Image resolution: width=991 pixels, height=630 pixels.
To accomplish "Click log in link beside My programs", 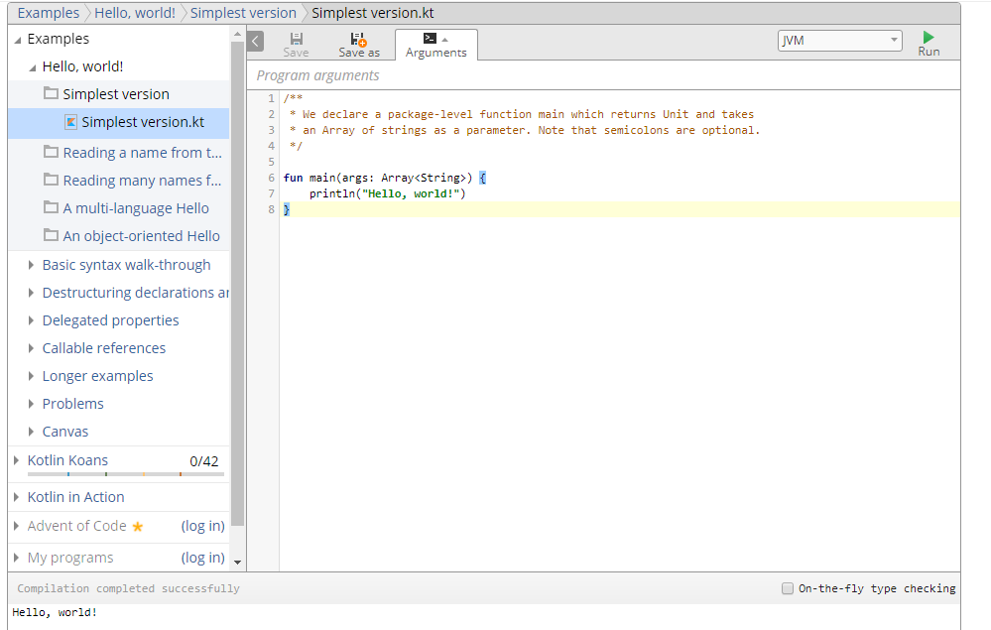I will click(x=203, y=558).
